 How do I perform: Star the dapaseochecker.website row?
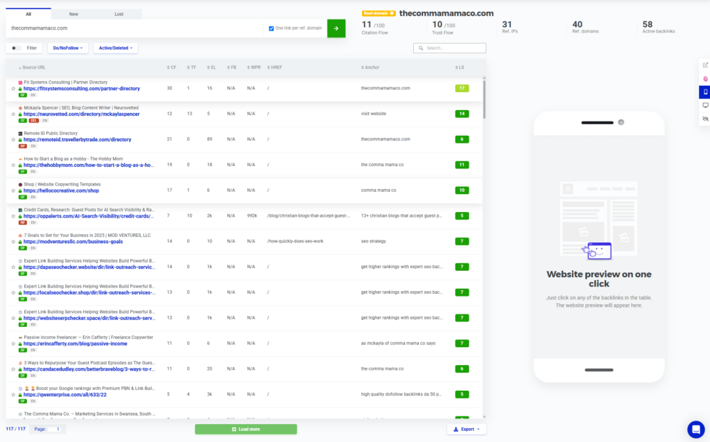[x=13, y=267]
